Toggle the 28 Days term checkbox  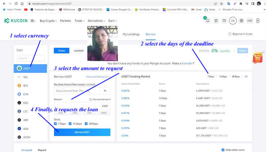(x=86, y=124)
